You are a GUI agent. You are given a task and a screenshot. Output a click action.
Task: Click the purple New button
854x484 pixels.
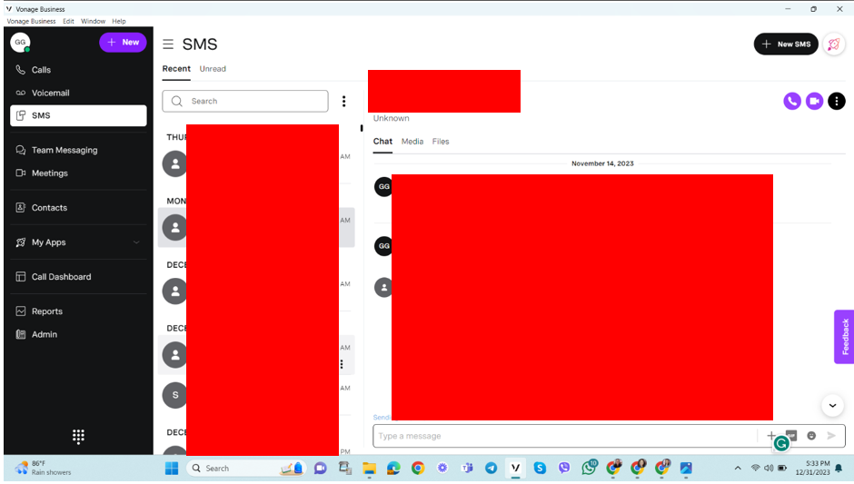(x=123, y=42)
